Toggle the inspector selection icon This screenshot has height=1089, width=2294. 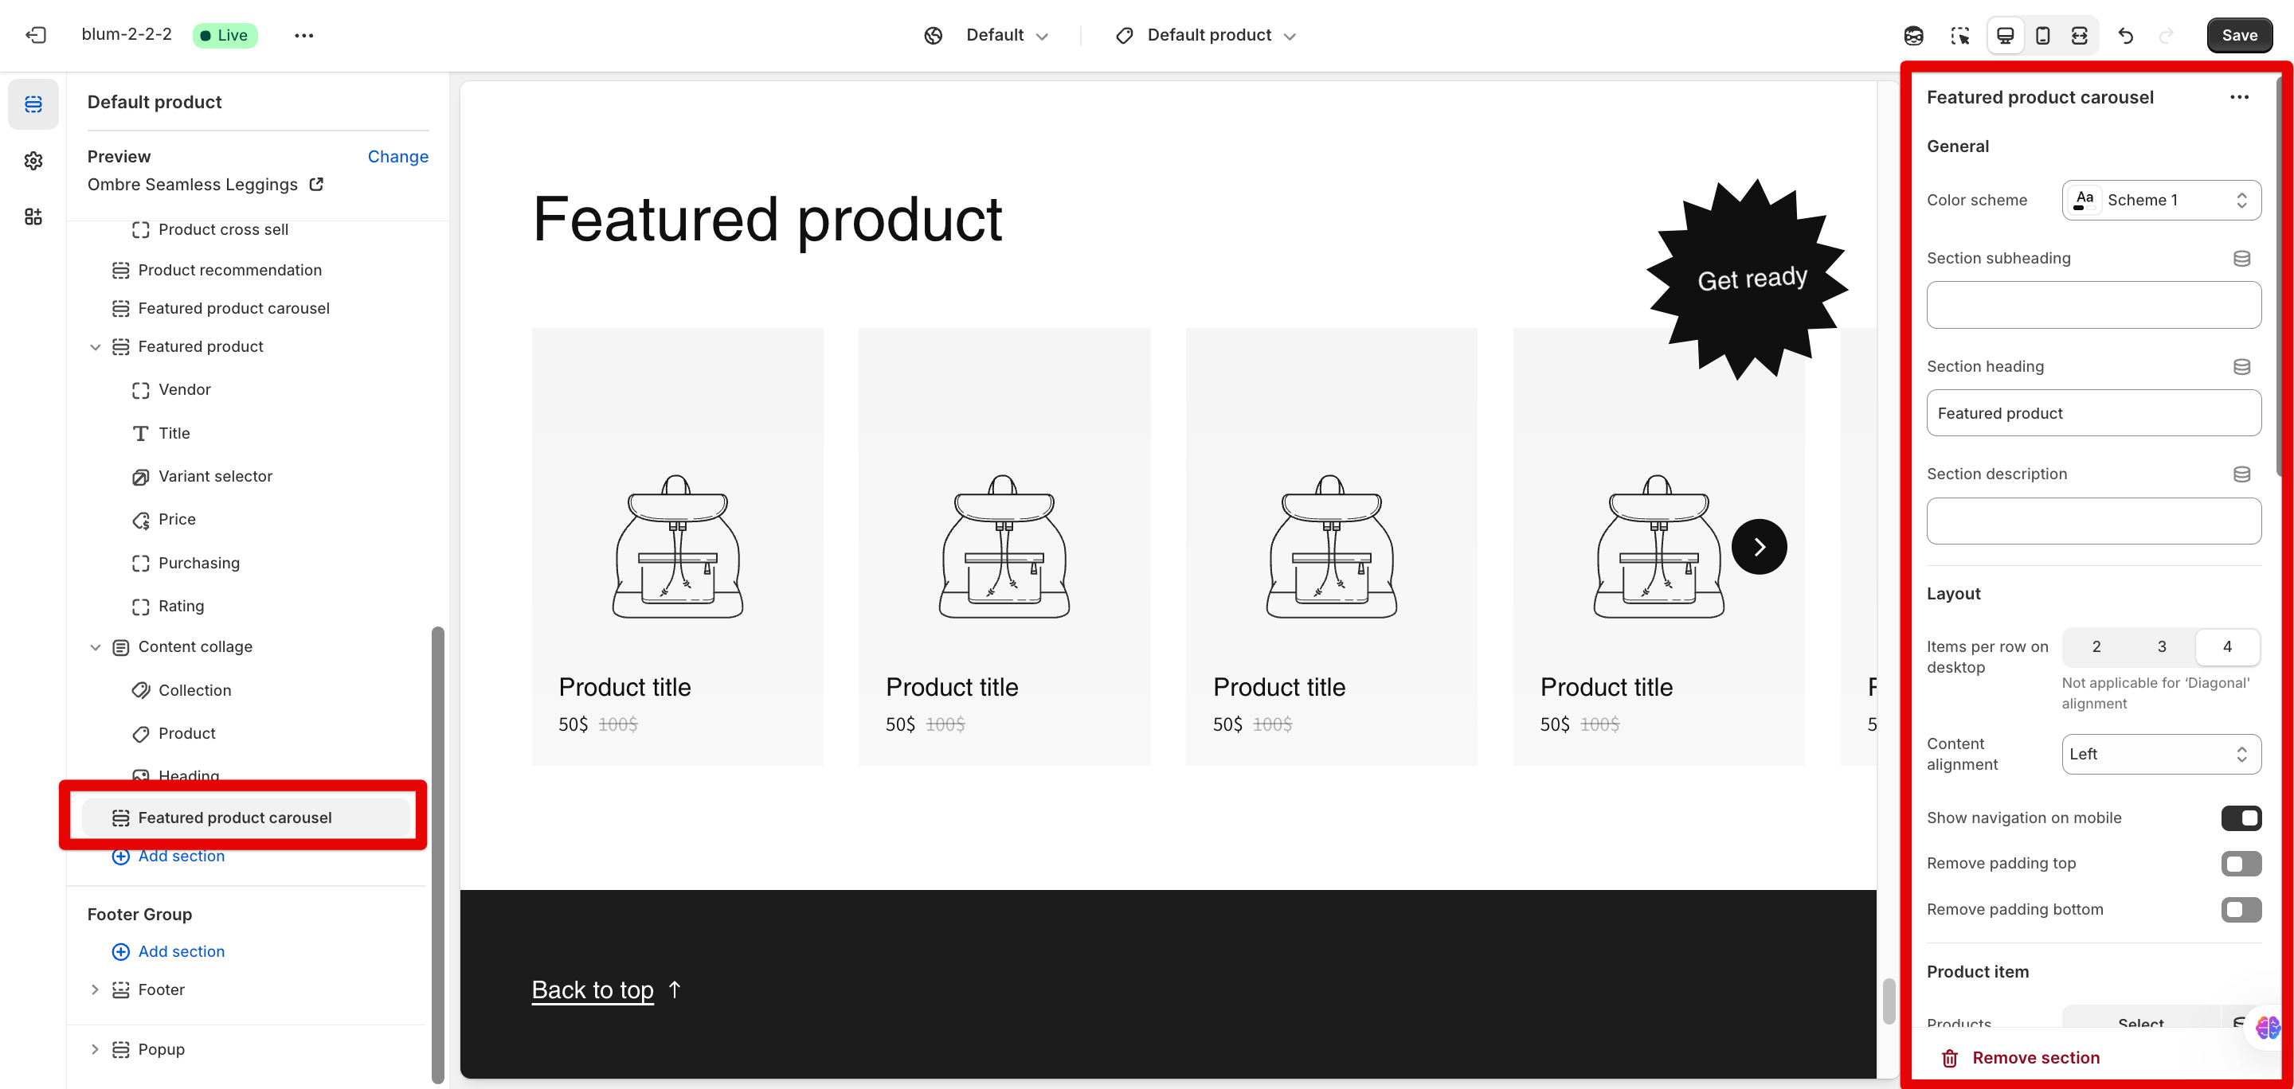(x=1959, y=36)
